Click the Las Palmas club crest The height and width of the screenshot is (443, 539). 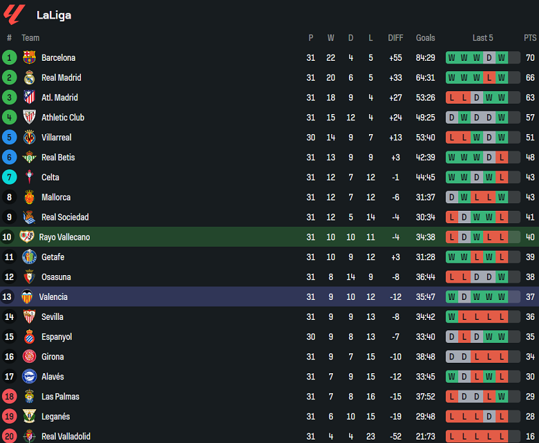point(29,397)
